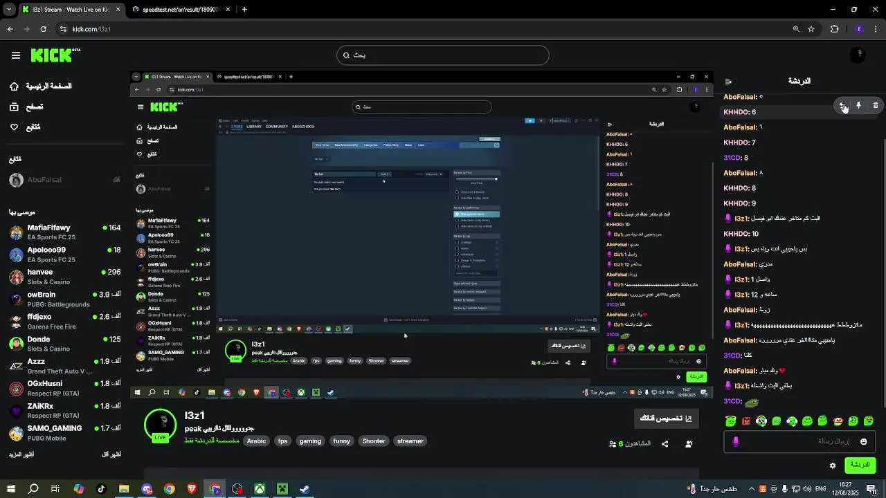Delete the hovered KHHDO: 6 message
Screen dimensions: 886x498
(876, 106)
